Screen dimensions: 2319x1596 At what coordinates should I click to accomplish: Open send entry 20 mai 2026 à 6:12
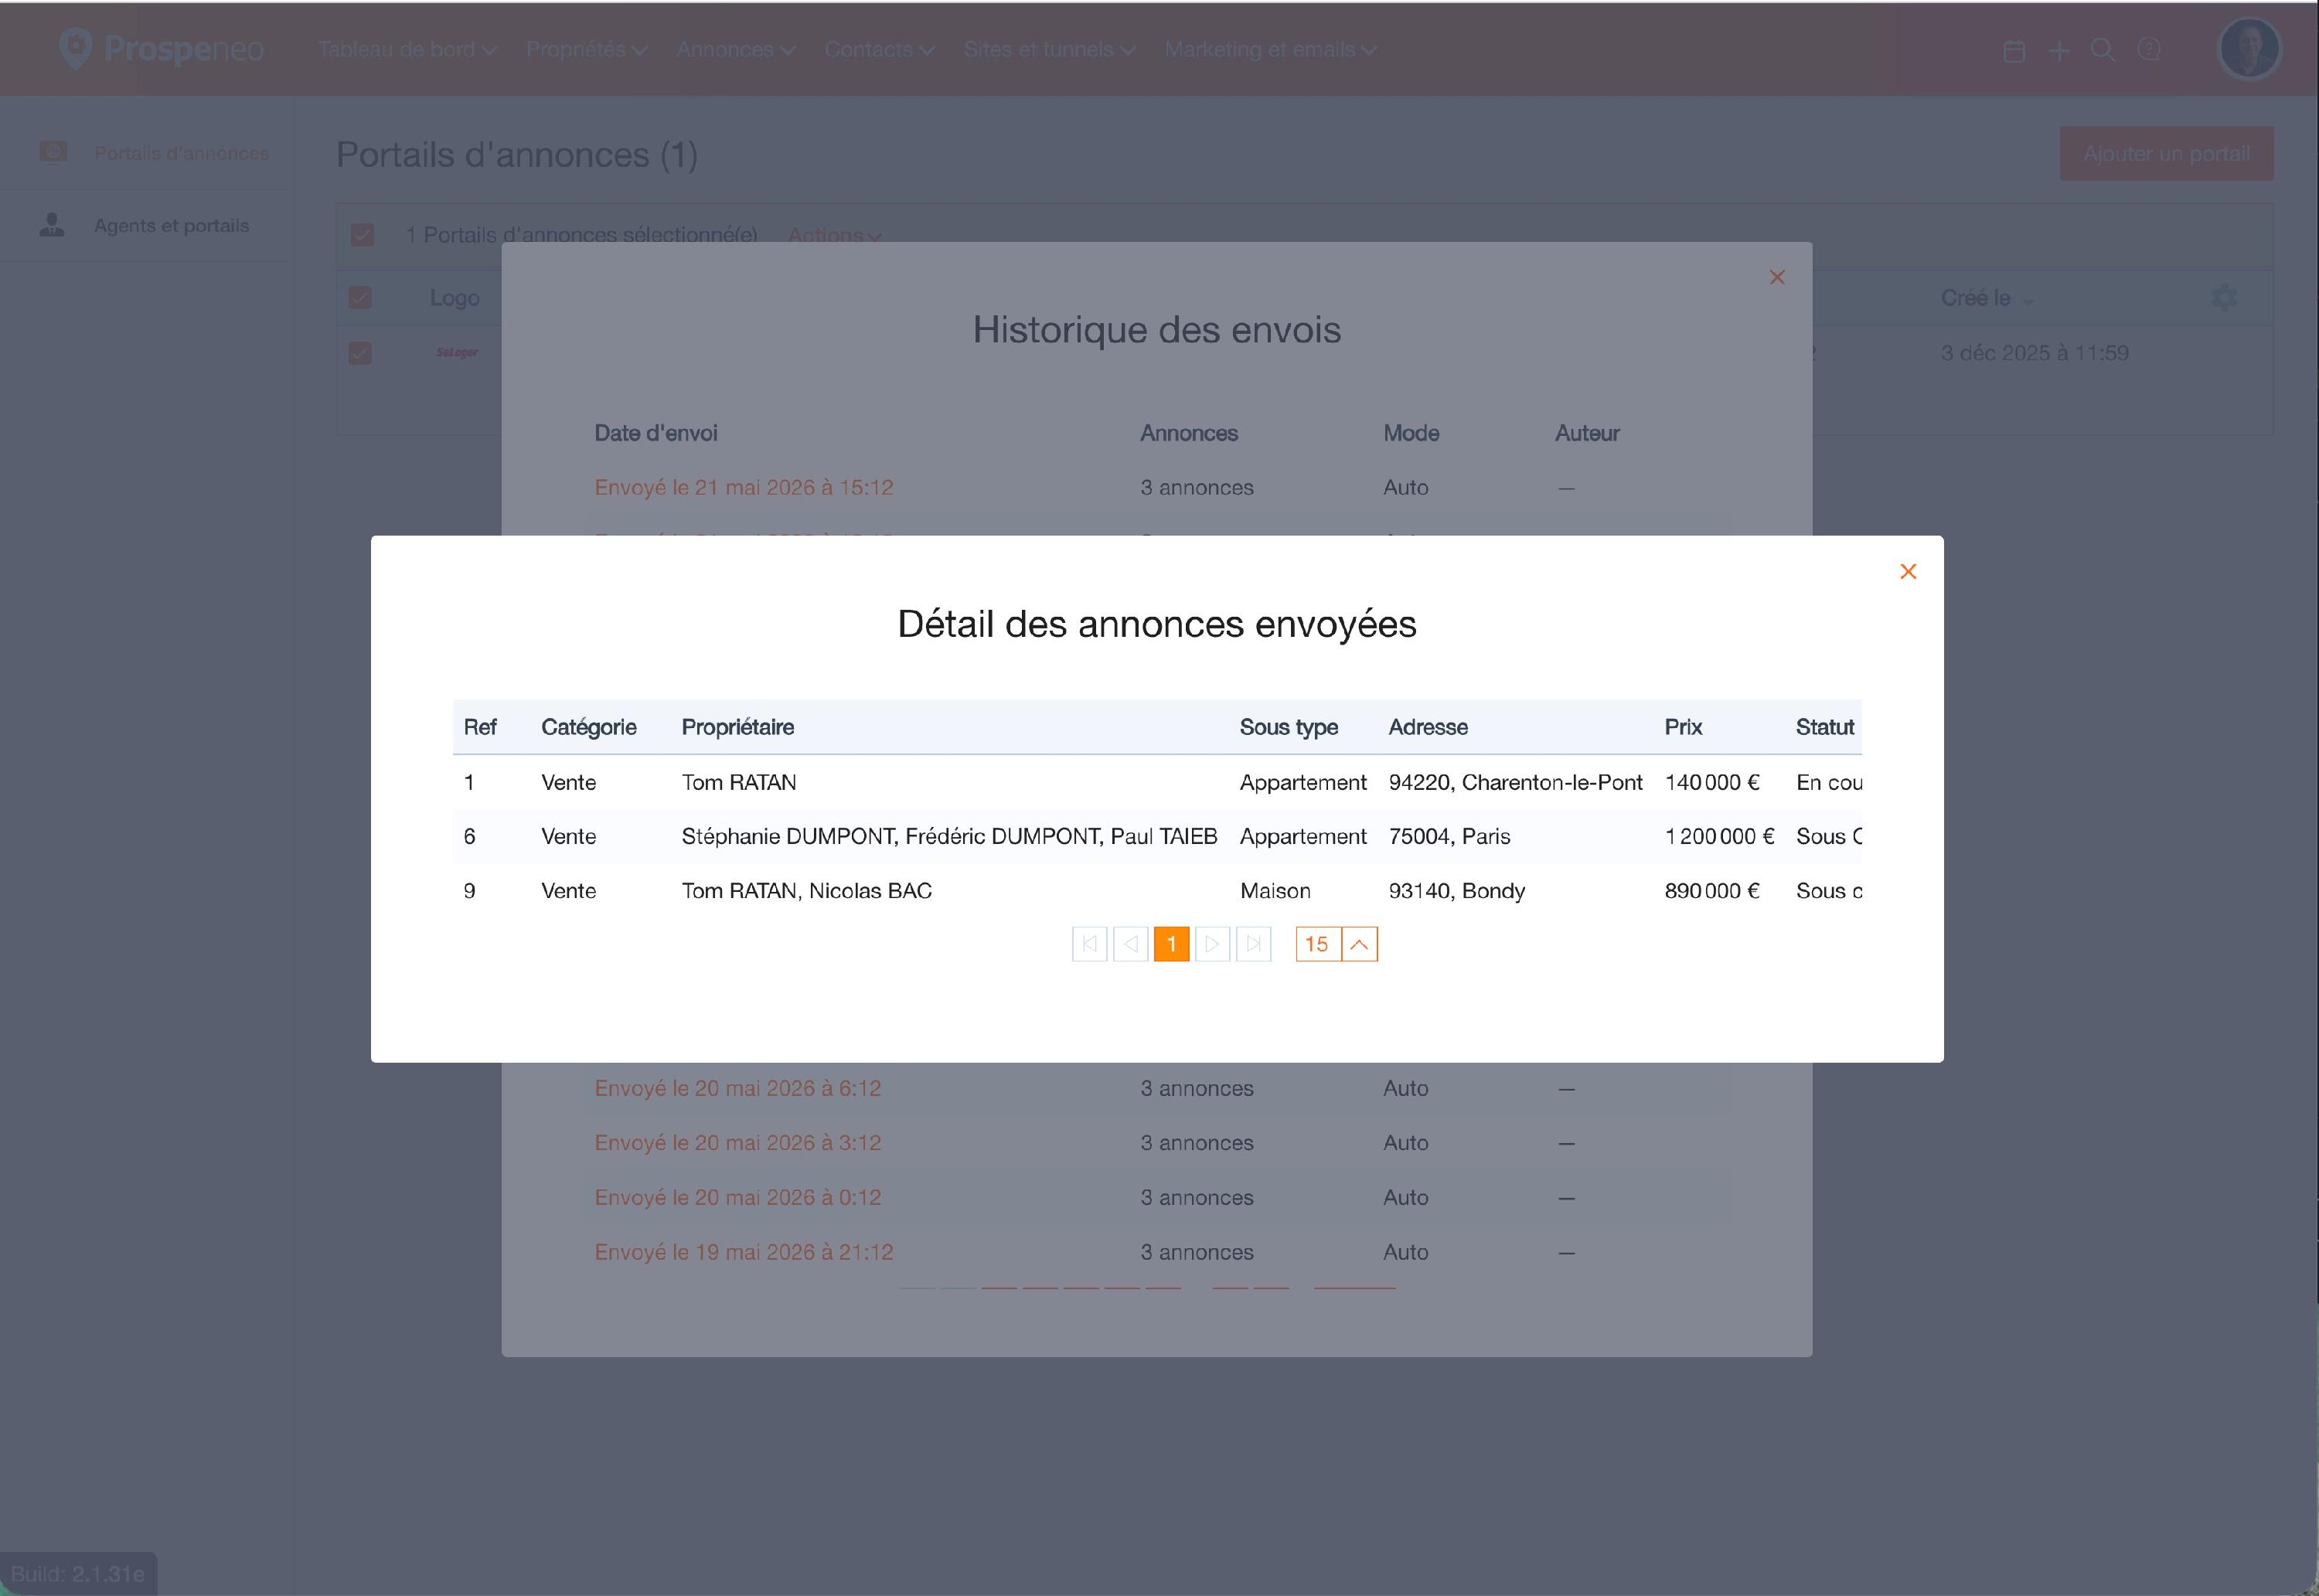[x=737, y=1088]
